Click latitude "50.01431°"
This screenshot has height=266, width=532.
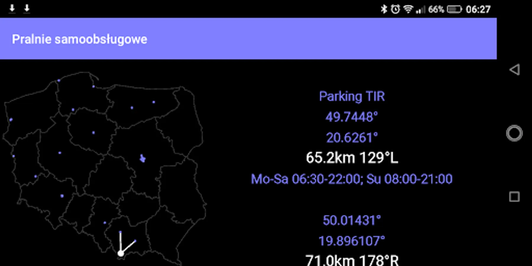(352, 220)
